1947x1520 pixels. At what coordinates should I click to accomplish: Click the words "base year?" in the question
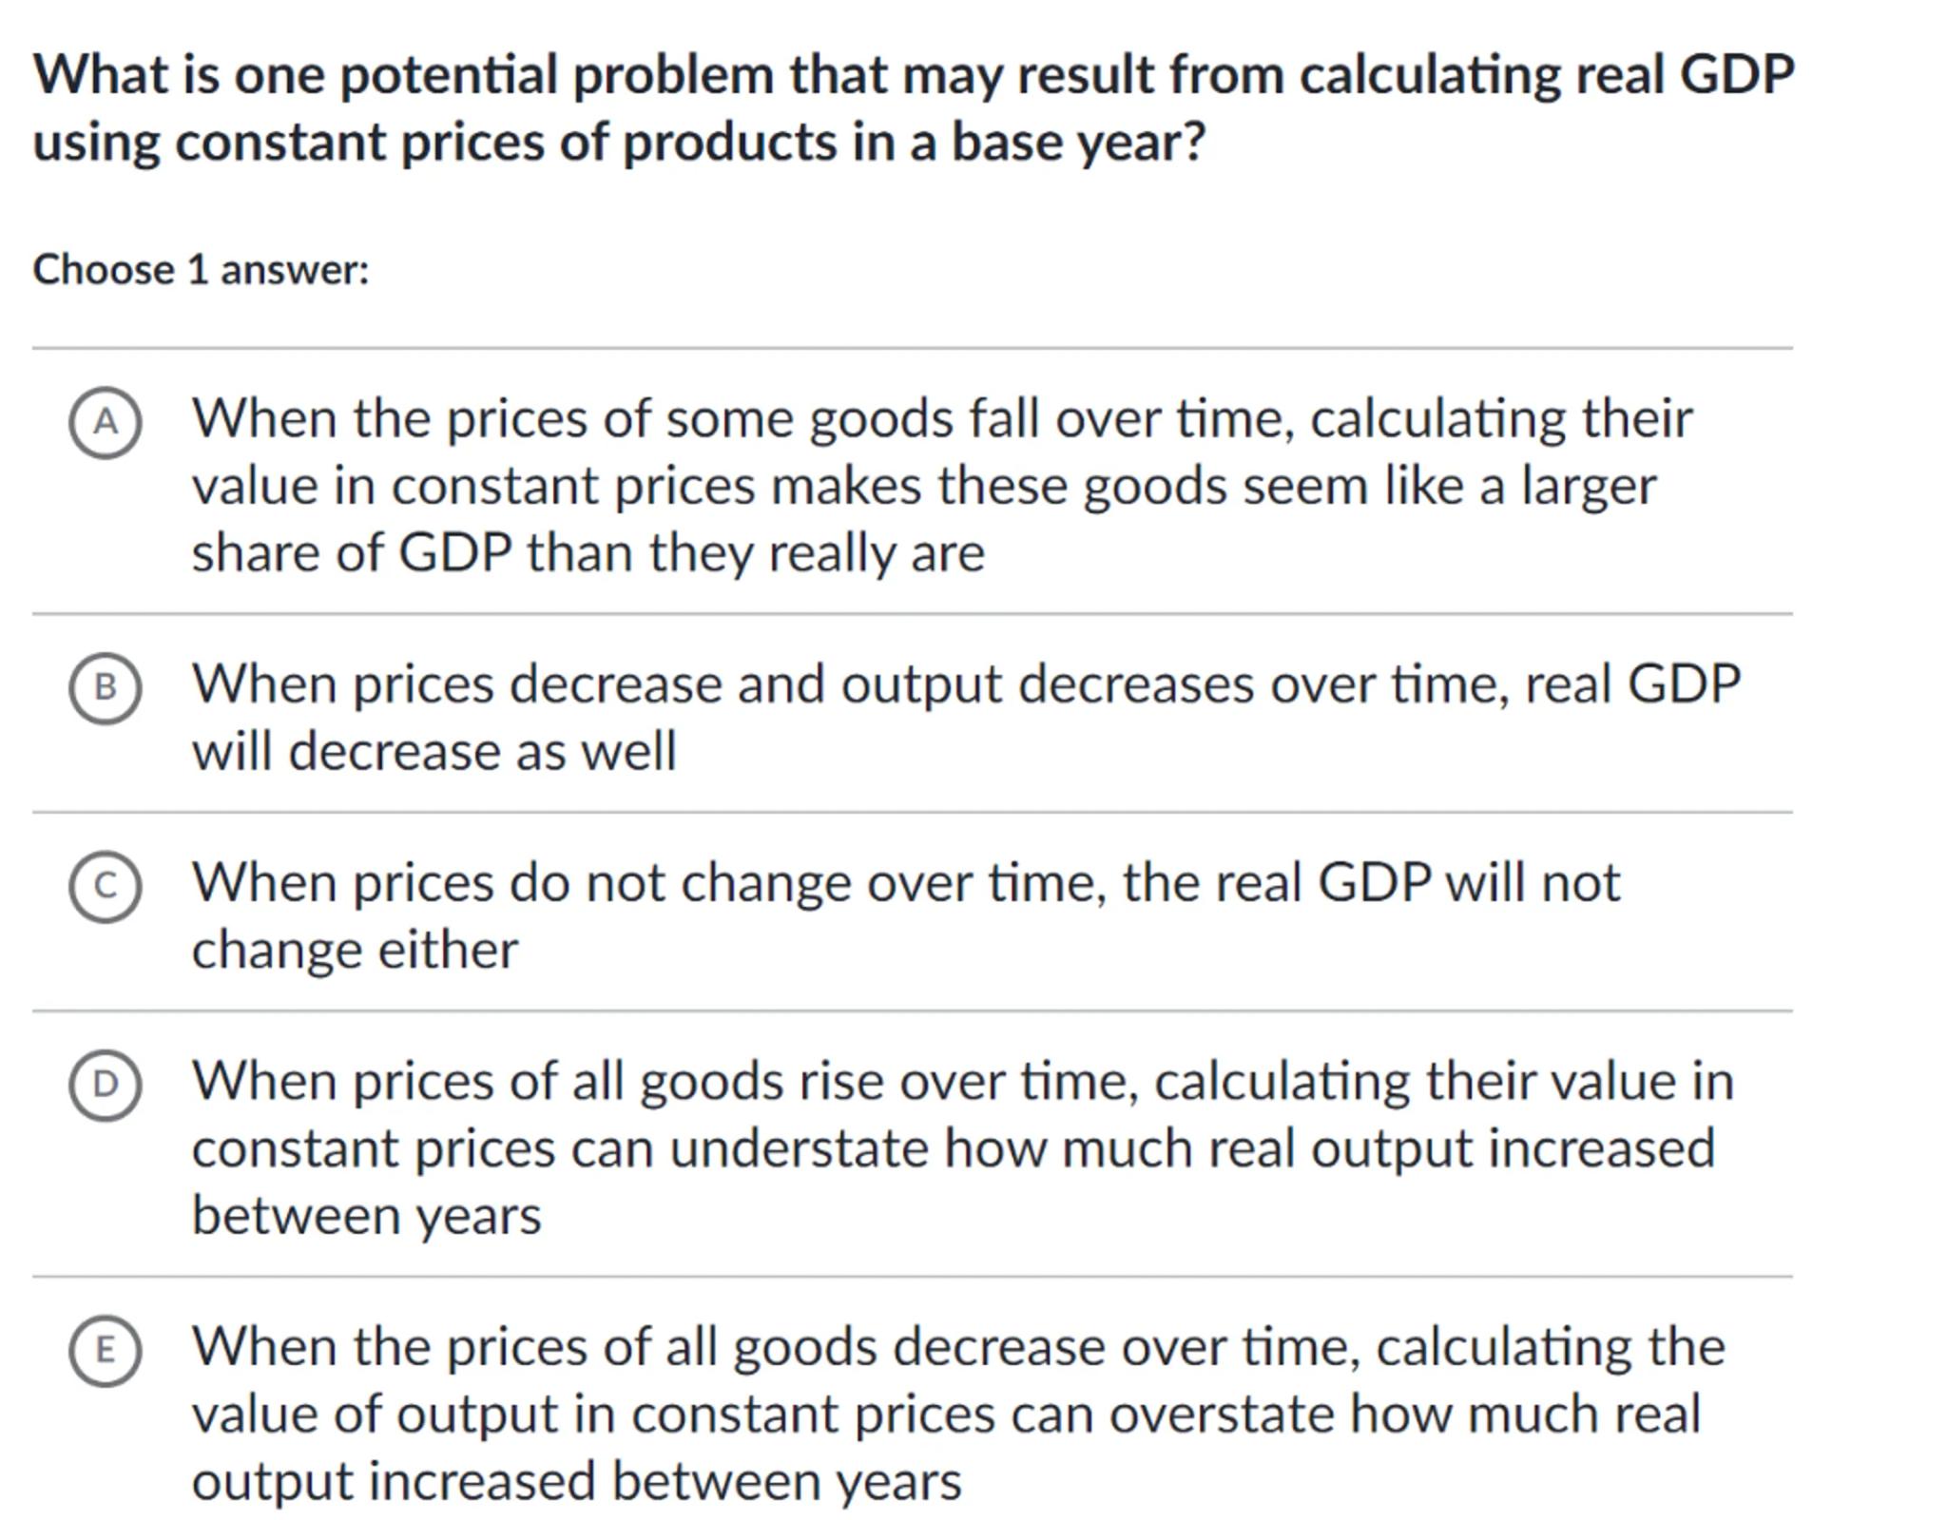(1078, 143)
